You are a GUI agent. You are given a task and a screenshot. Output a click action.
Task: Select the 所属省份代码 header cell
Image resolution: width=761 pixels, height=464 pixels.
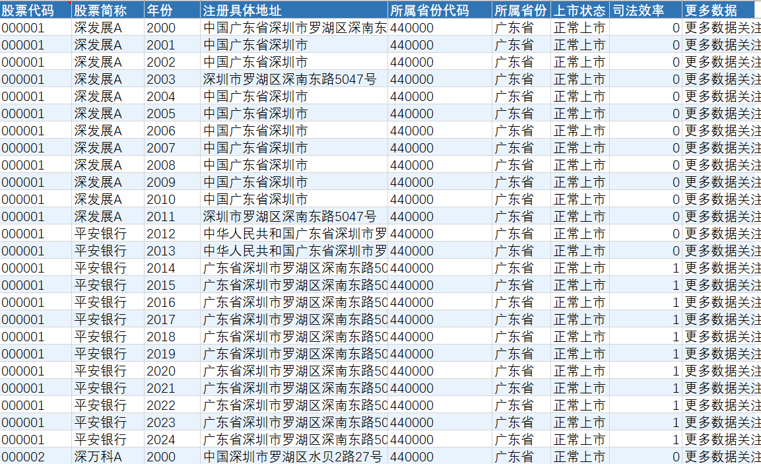click(x=440, y=10)
